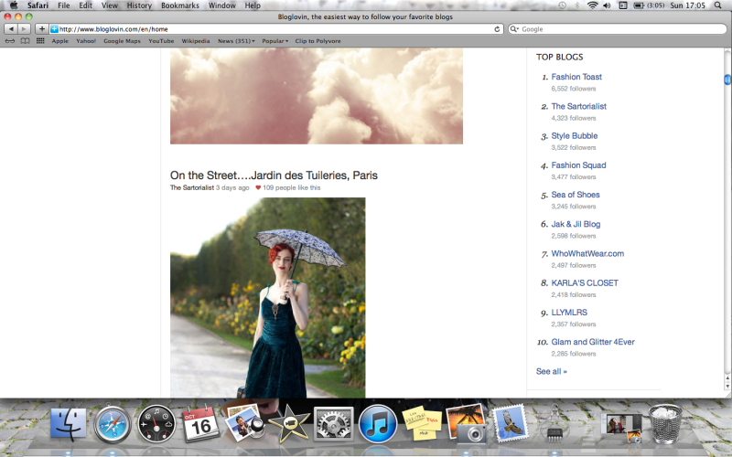The width and height of the screenshot is (732, 457).
Task: Open the Wi-Fi status menu
Action: [592, 5]
